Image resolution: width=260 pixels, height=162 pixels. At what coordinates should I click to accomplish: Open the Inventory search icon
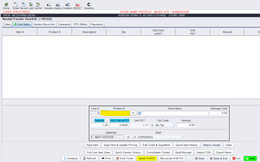89,5
